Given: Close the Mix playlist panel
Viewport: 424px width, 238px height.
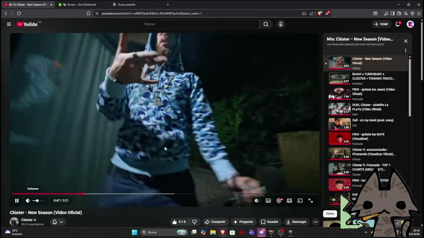Looking at the screenshot, I should pos(405,41).
